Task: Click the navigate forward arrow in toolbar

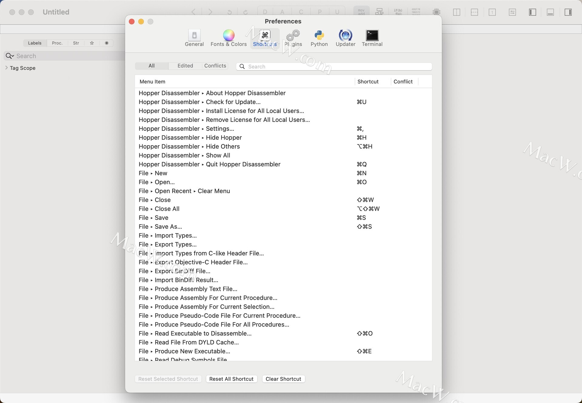Action: pos(210,12)
